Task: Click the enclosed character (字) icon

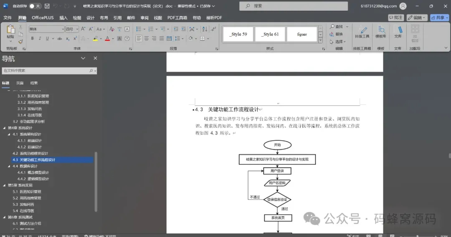Action: (x=127, y=38)
